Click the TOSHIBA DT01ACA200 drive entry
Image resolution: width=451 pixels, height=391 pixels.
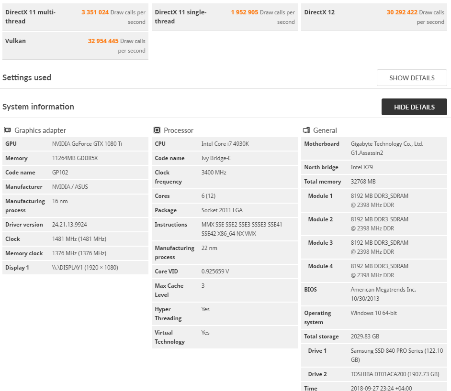tap(395, 374)
